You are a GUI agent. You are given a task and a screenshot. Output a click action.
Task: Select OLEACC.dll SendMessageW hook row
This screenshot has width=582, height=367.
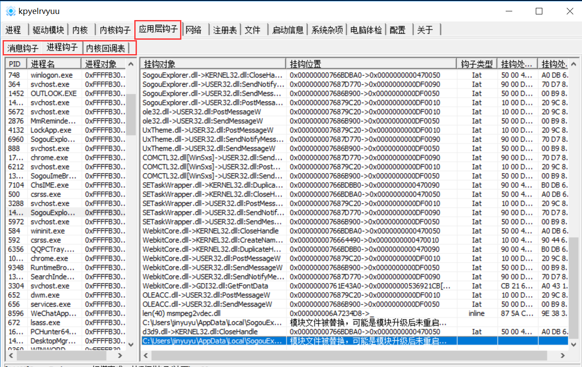point(355,304)
